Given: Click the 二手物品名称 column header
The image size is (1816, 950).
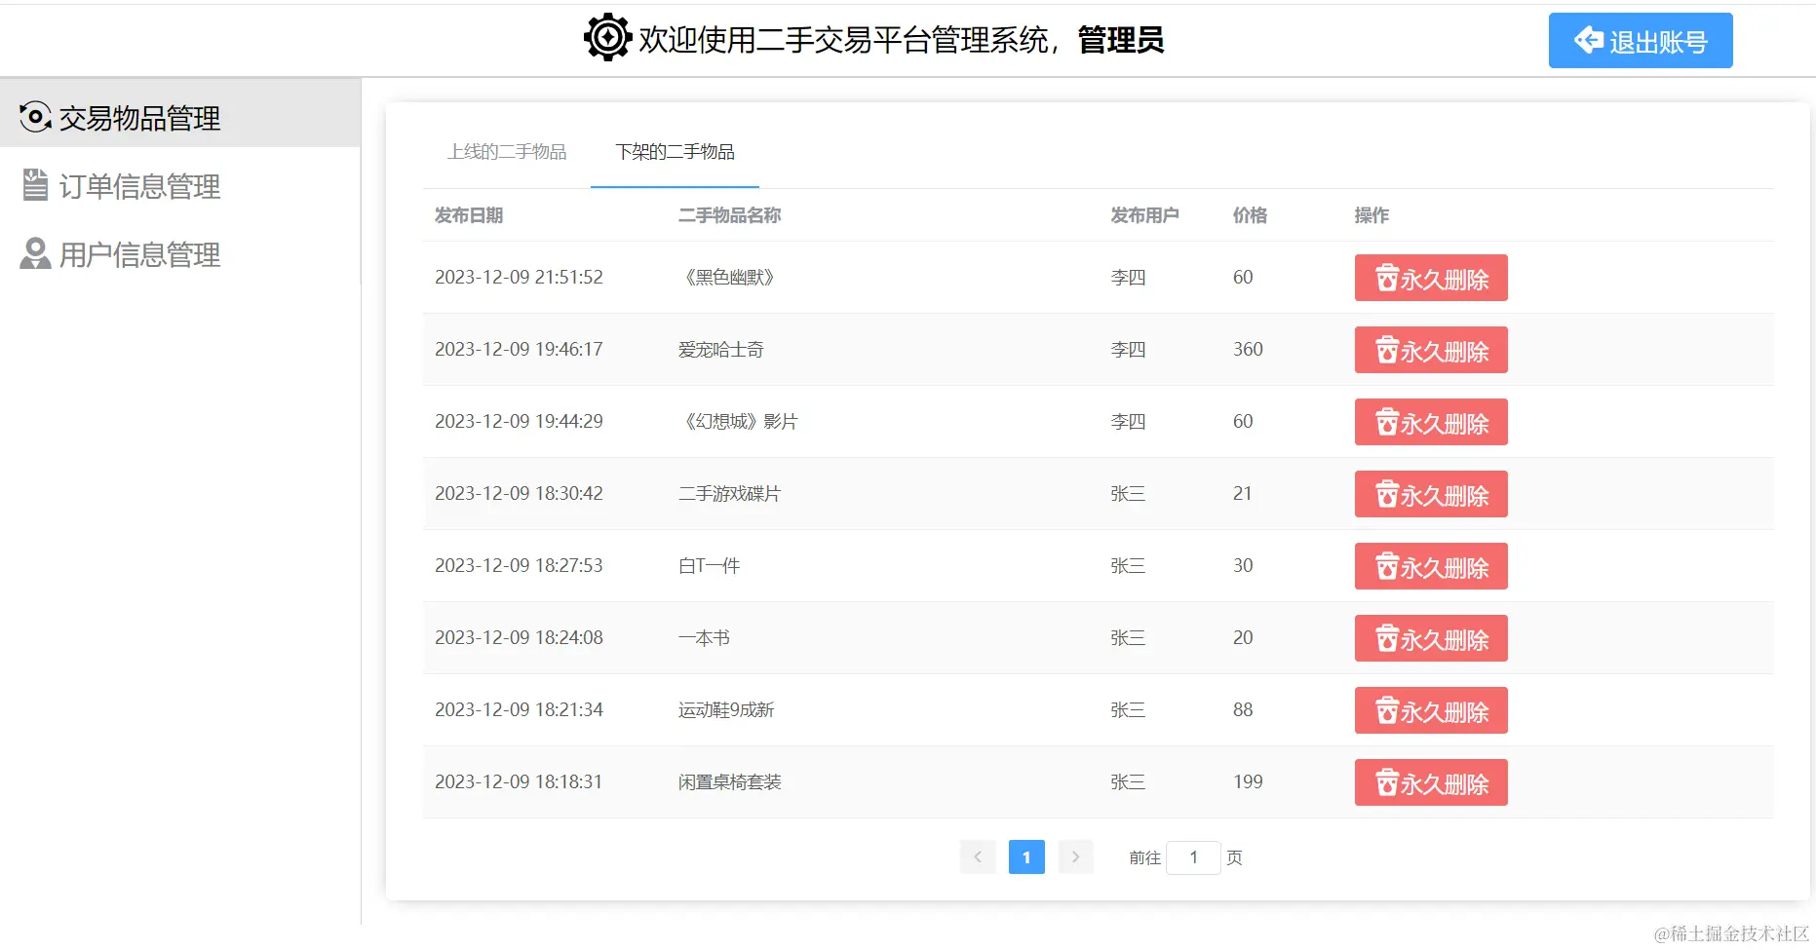Looking at the screenshot, I should [x=730, y=215].
